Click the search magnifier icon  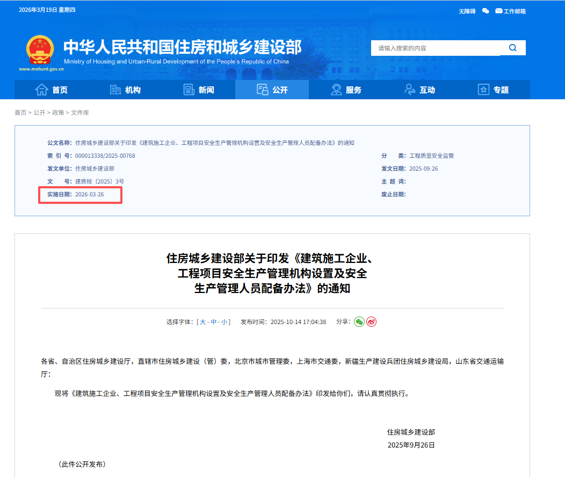click(x=512, y=48)
